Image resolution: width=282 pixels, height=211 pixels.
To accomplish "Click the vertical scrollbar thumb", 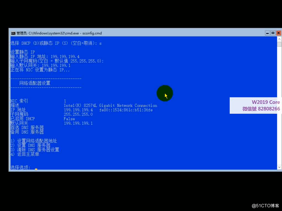I will pos(279,44).
